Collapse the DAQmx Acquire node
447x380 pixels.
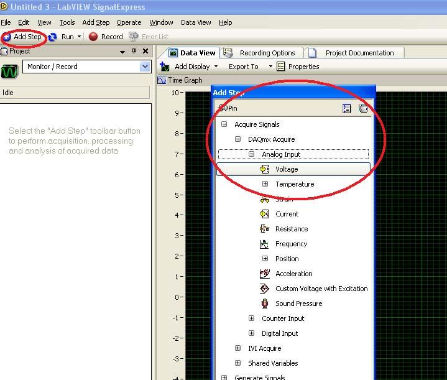237,139
